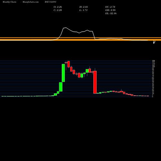Image resolution: width=161 pixels, height=161 pixels.
Task: Select the open value 'O: 2.26'
Action: pyautogui.click(x=58, y=7)
